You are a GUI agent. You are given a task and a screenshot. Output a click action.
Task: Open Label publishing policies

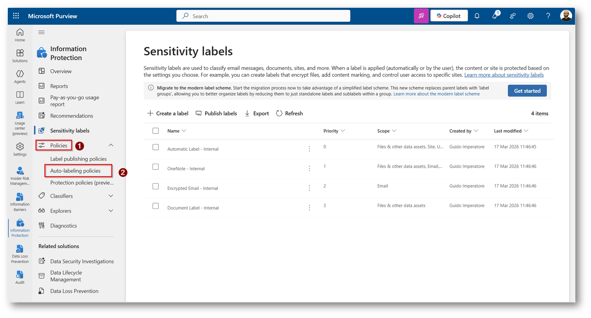click(78, 159)
